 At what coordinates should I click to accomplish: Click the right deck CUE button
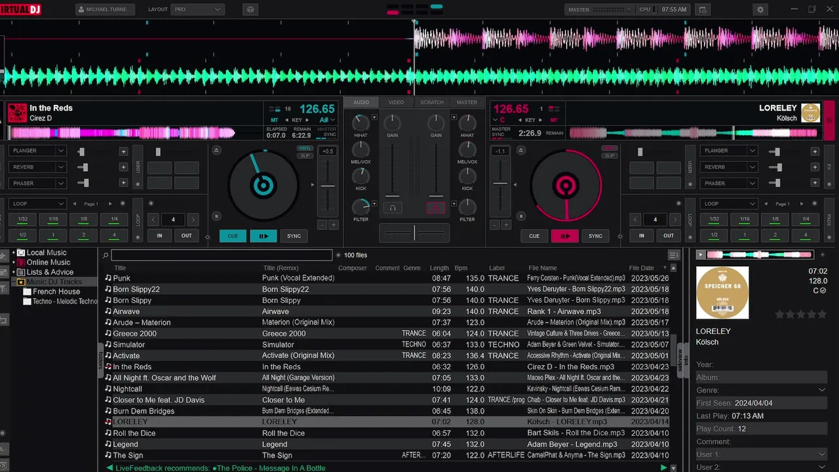pyautogui.click(x=534, y=236)
